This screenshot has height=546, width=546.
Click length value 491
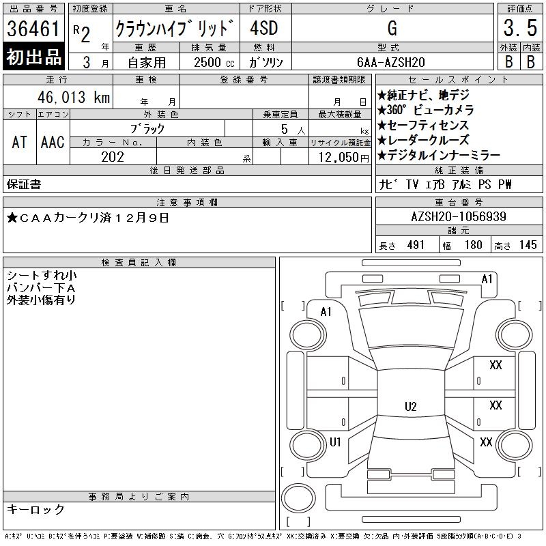click(416, 245)
